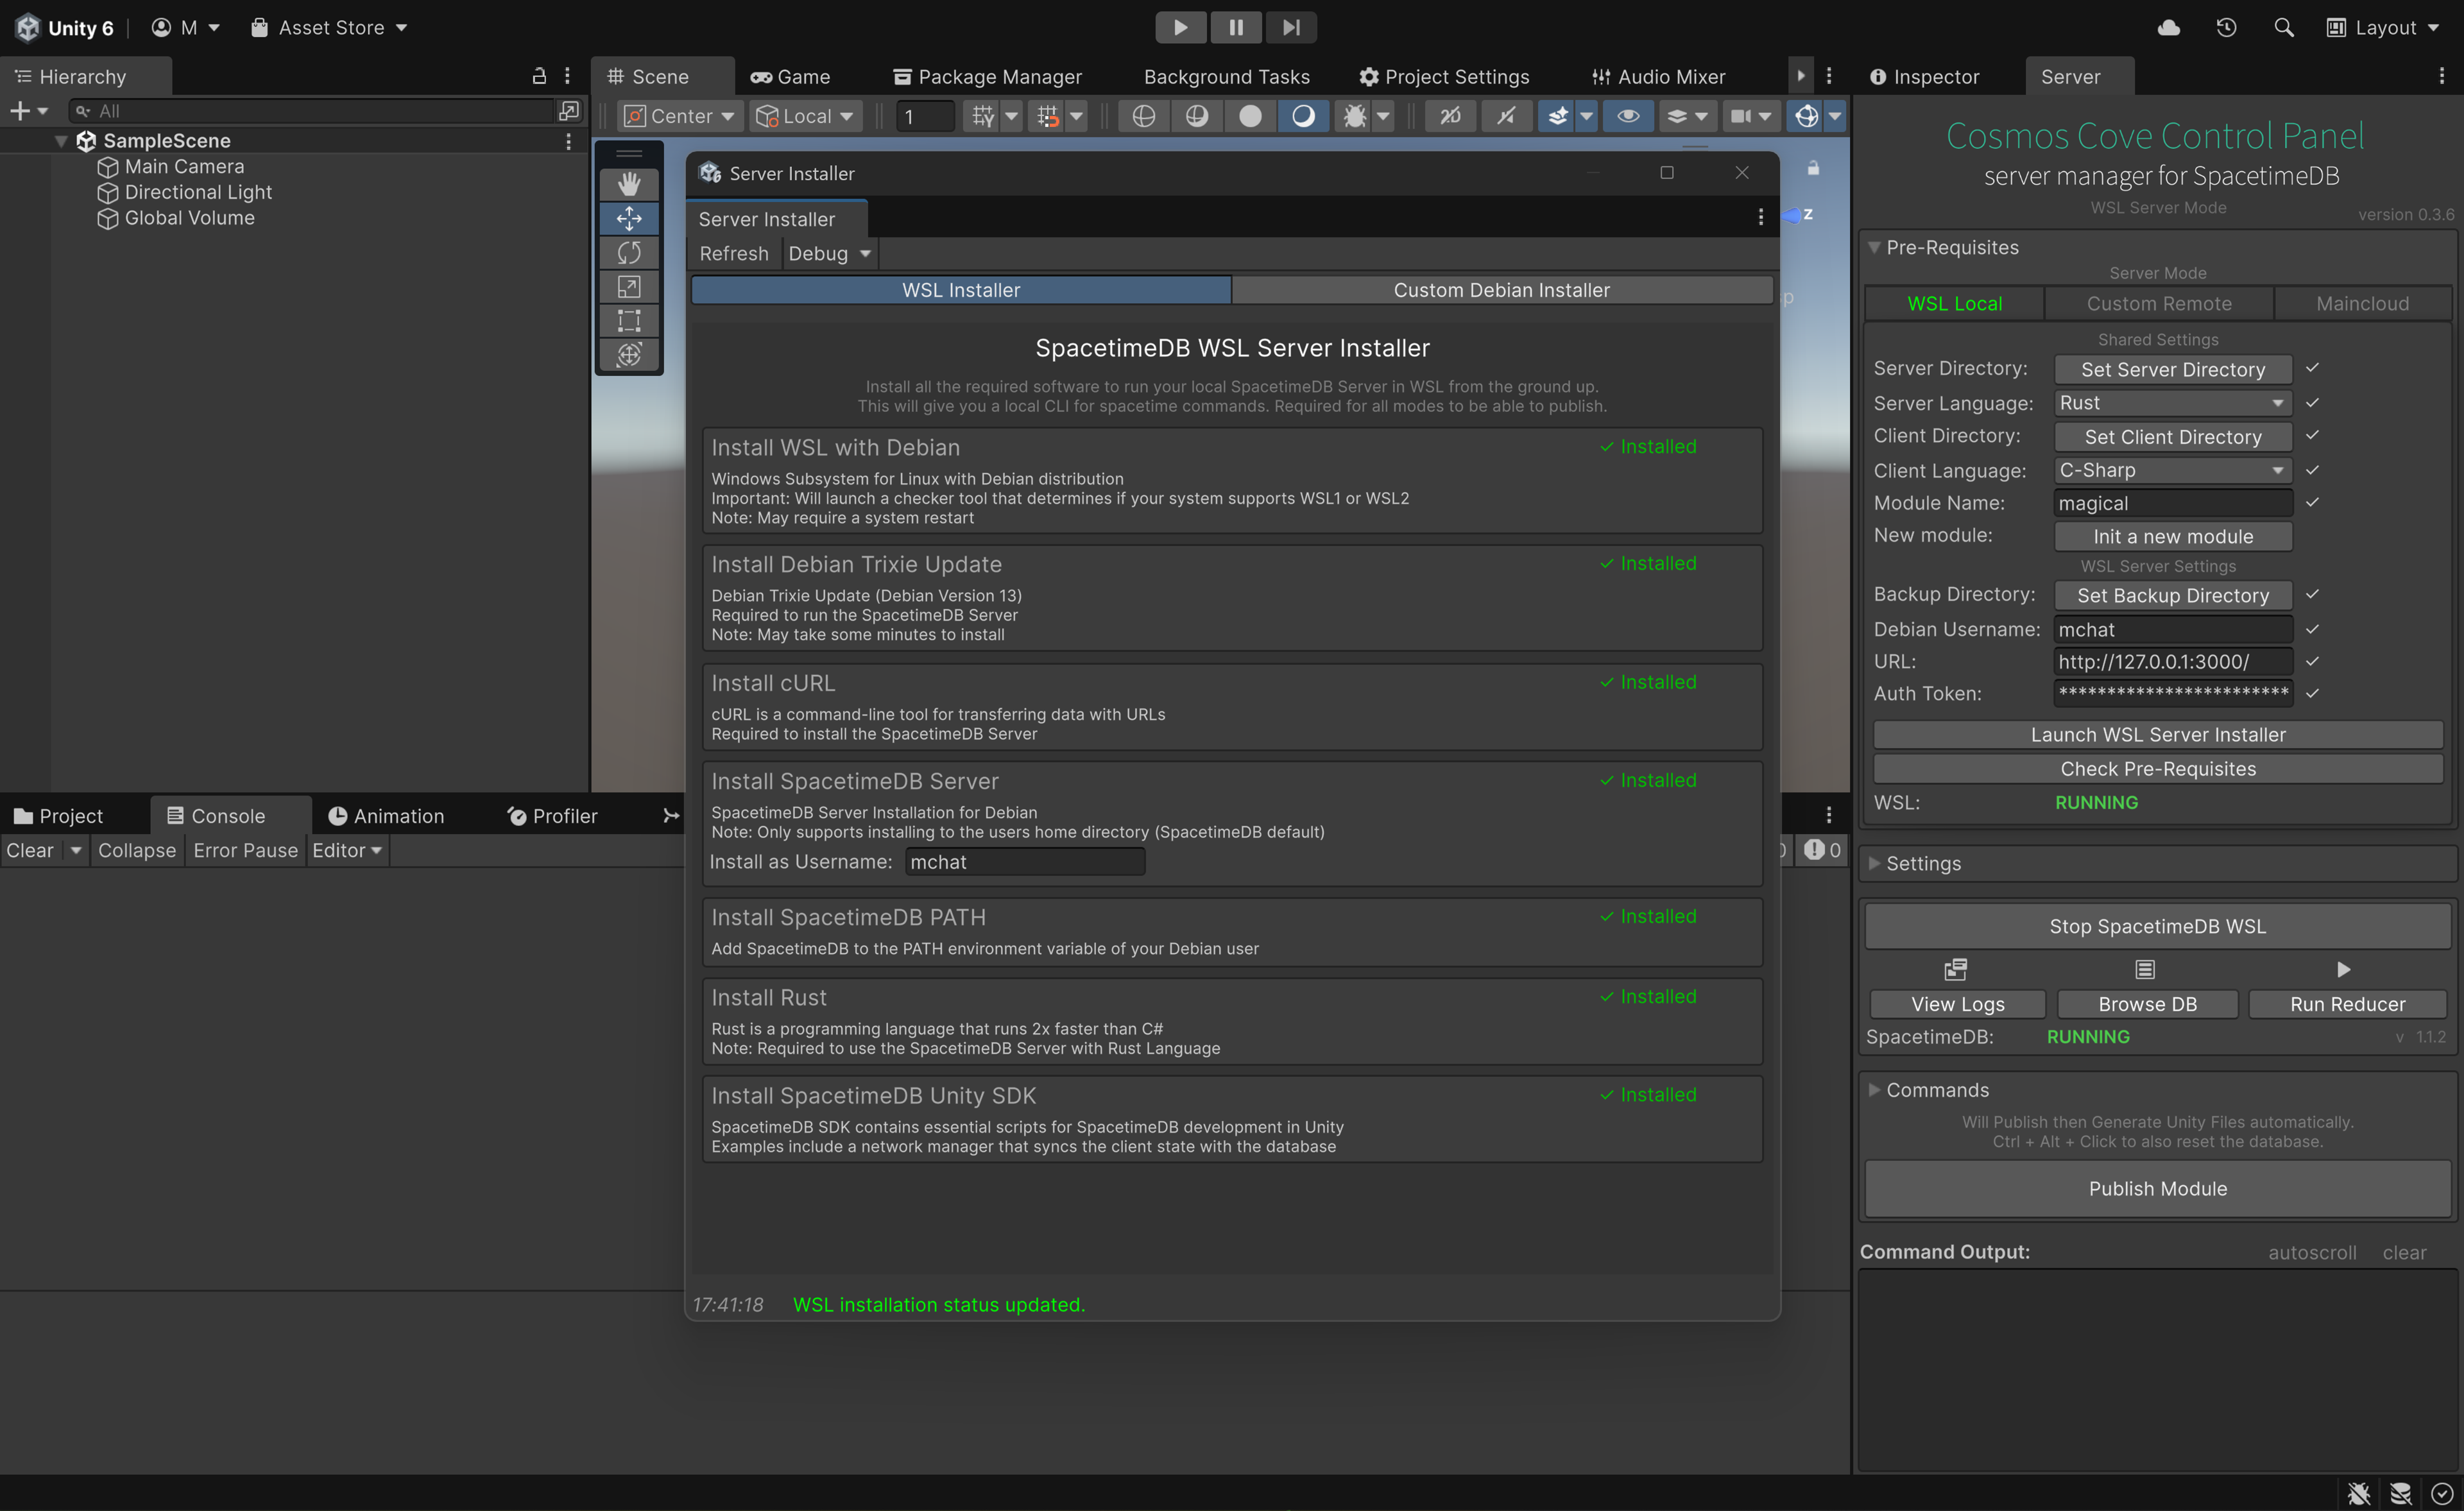The image size is (2464, 1511).
Task: Open the Local rotation dropdown
Action: tap(805, 116)
